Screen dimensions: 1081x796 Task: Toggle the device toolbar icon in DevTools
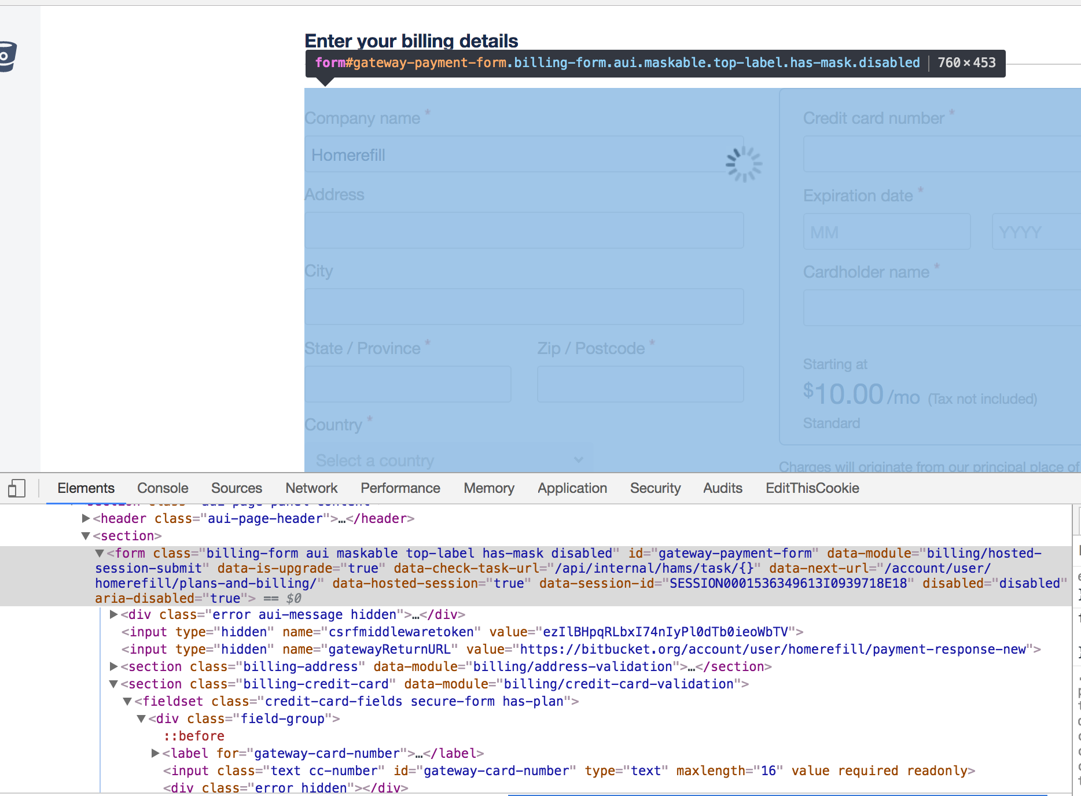pyautogui.click(x=17, y=488)
